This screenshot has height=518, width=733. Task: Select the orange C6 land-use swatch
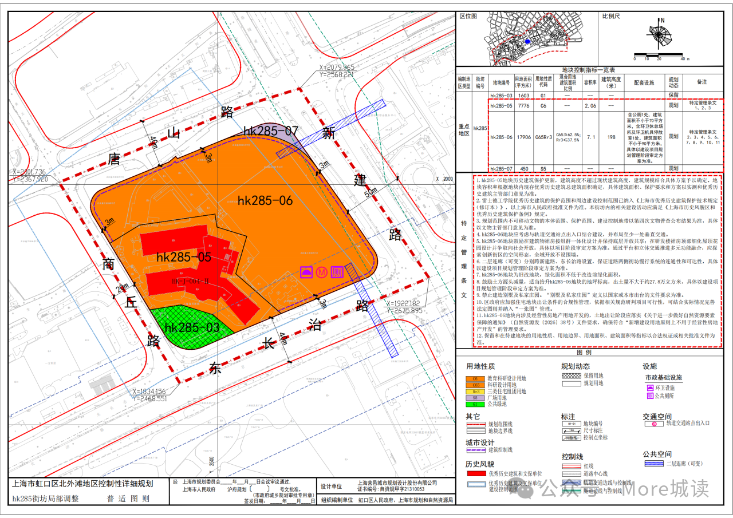pyautogui.click(x=476, y=379)
